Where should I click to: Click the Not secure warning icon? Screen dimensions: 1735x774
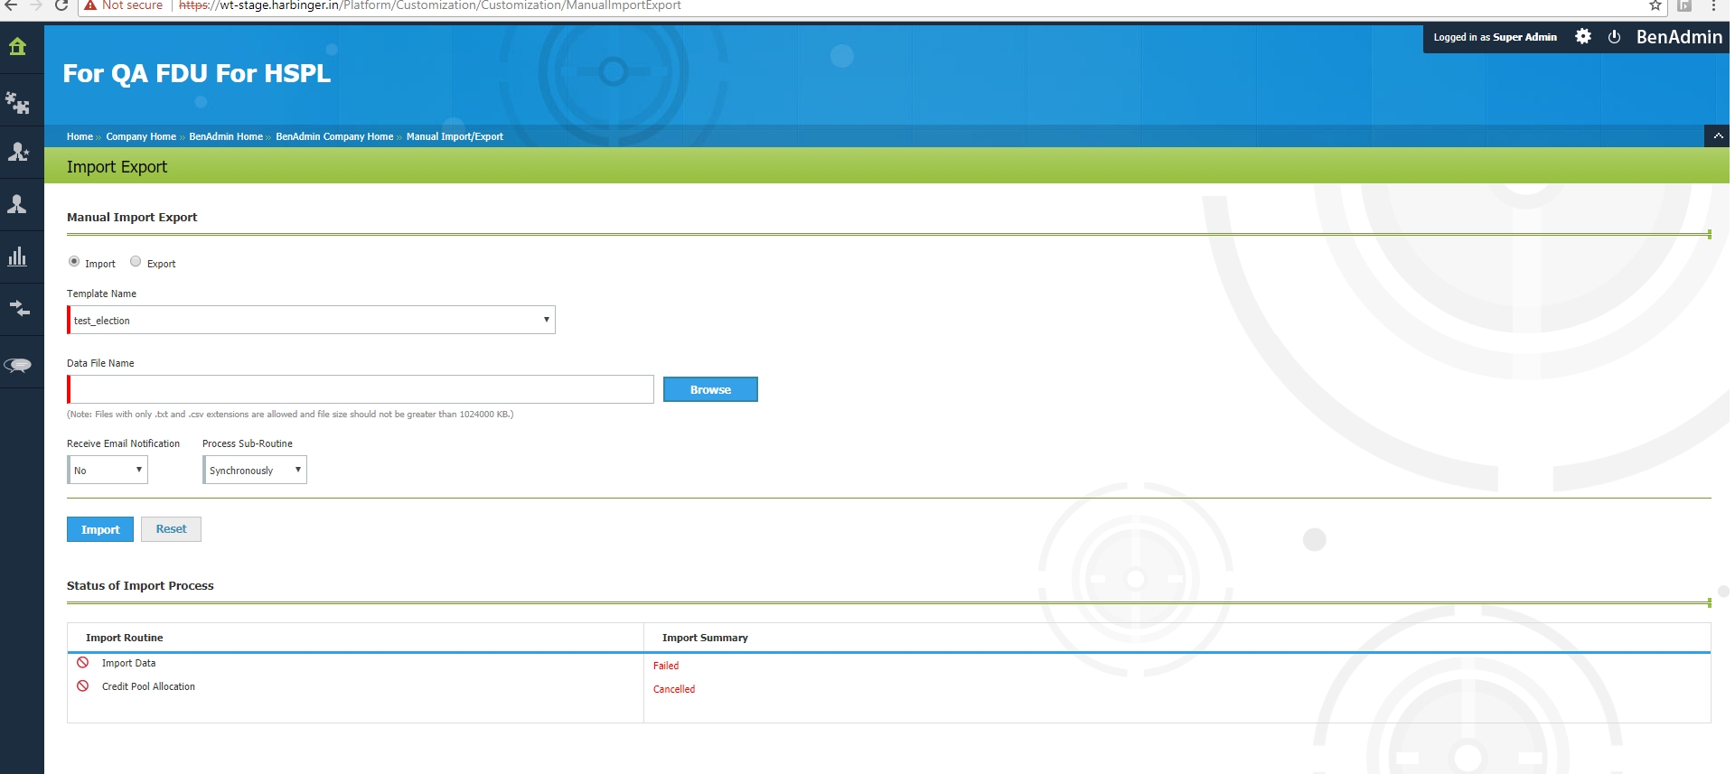pos(90,5)
